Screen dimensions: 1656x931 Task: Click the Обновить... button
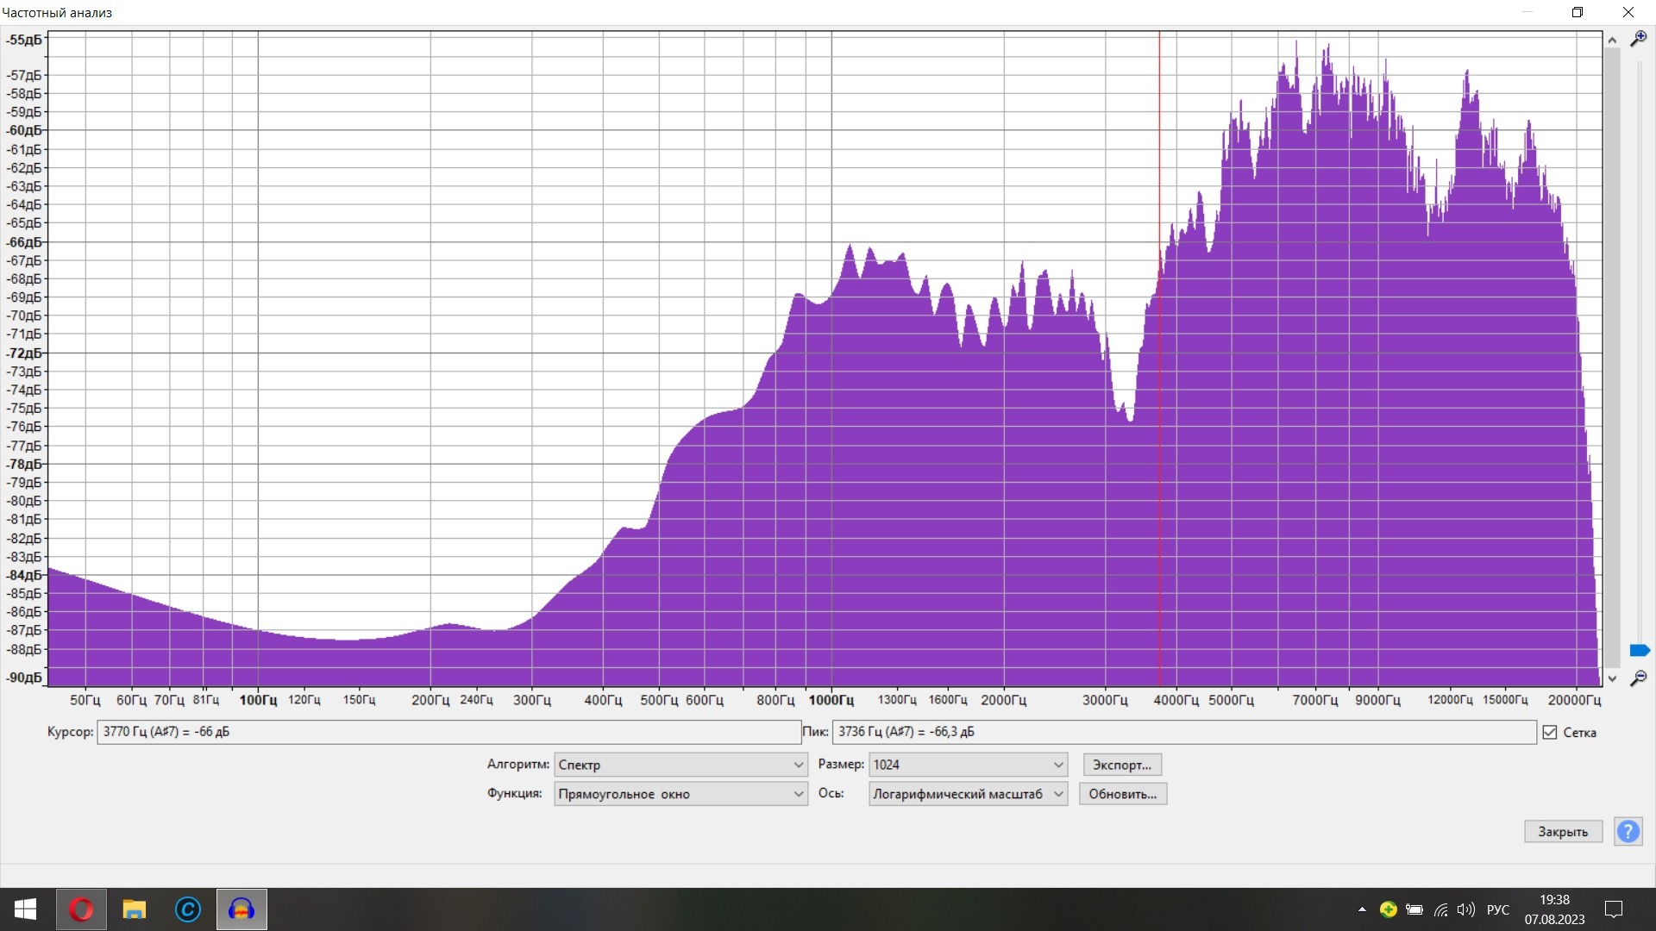[x=1123, y=794]
